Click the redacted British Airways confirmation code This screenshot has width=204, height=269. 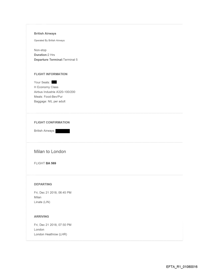click(x=62, y=131)
